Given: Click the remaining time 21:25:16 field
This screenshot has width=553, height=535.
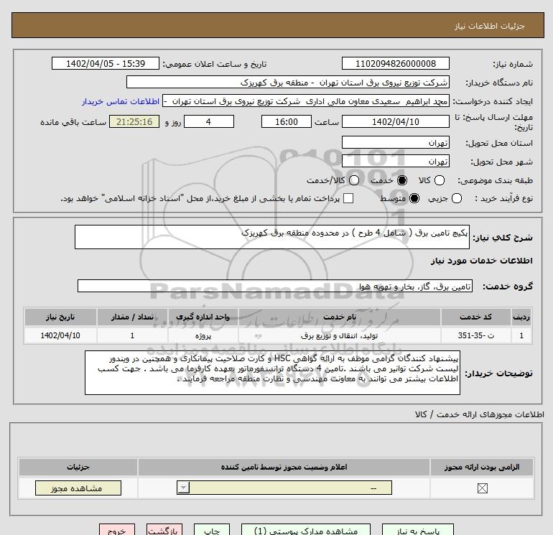Looking at the screenshot, I should coord(134,121).
